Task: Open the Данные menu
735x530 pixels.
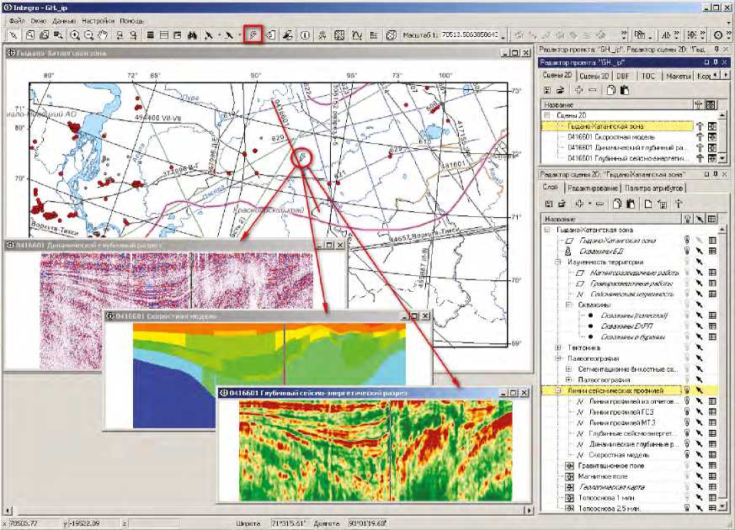Action: tap(62, 19)
